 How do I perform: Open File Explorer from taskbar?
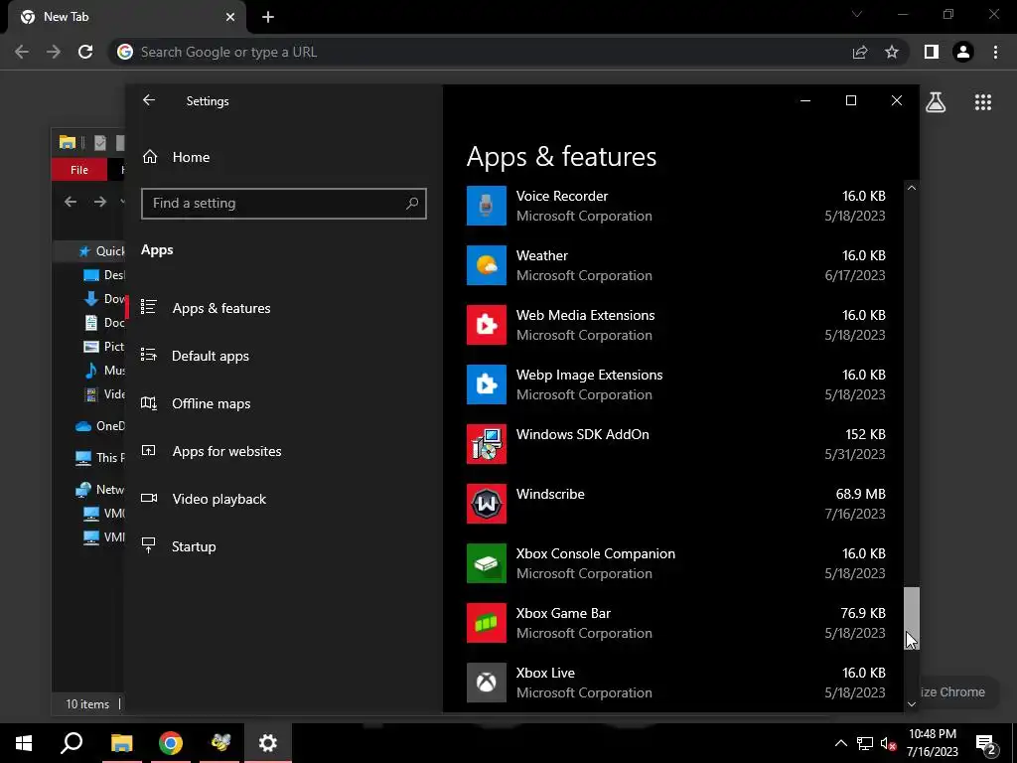click(x=121, y=743)
